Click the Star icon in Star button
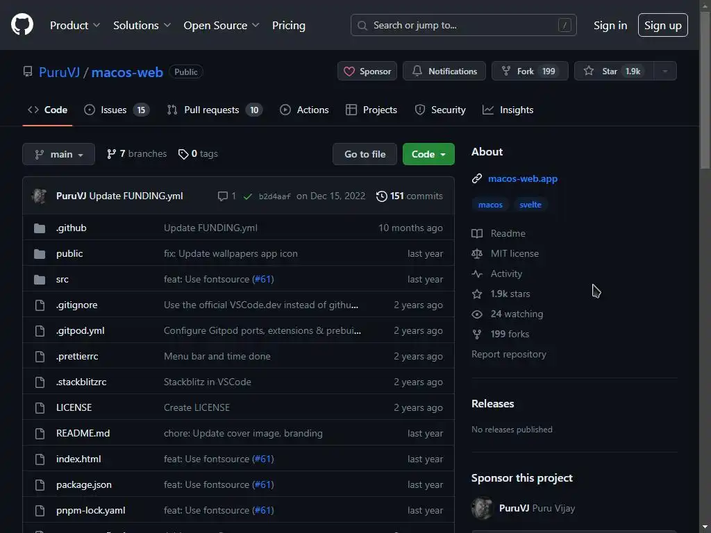711x533 pixels. click(589, 71)
